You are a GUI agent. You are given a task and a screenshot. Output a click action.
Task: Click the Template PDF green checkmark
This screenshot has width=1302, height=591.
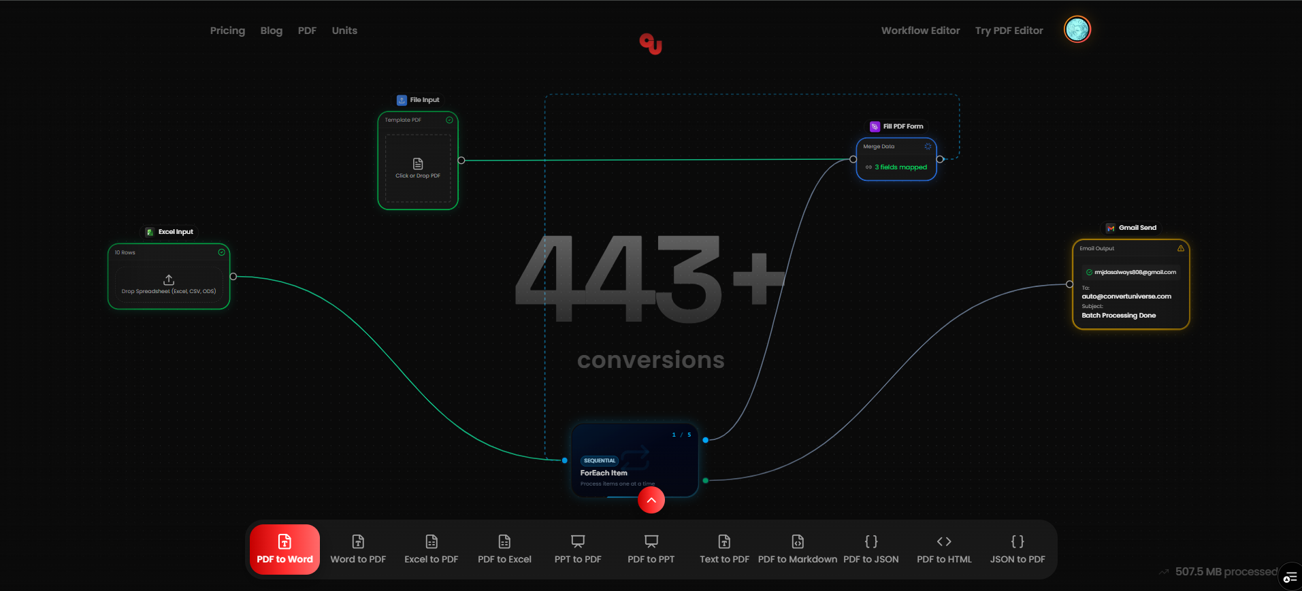[x=449, y=120]
